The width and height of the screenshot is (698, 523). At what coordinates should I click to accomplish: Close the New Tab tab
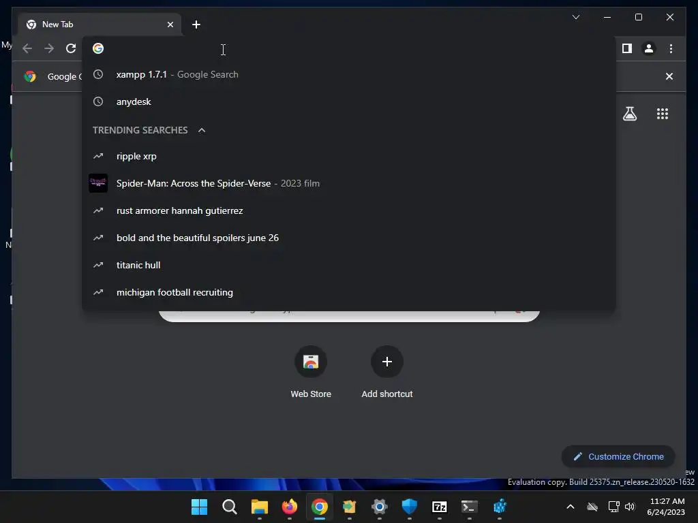(x=170, y=25)
